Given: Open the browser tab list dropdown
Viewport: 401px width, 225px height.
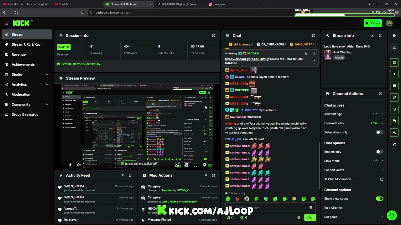Looking at the screenshot, I should tap(369, 4).
